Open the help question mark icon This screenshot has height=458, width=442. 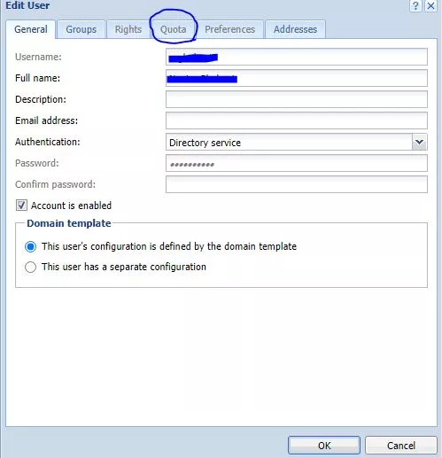[415, 5]
